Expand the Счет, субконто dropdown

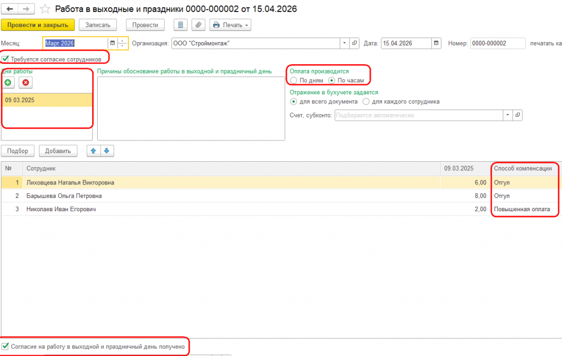pos(508,115)
